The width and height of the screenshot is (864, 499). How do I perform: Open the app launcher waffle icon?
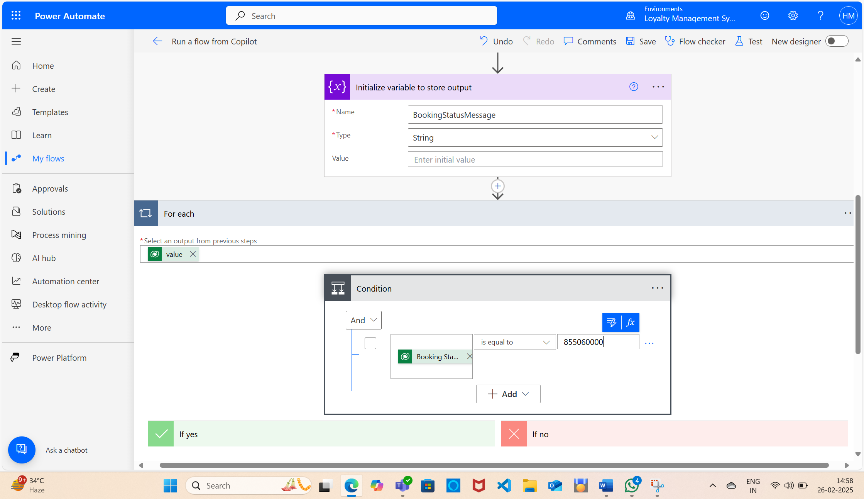[16, 16]
